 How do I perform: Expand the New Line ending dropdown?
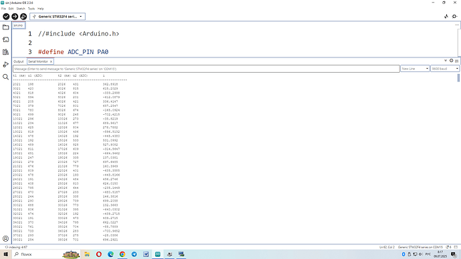[415, 69]
